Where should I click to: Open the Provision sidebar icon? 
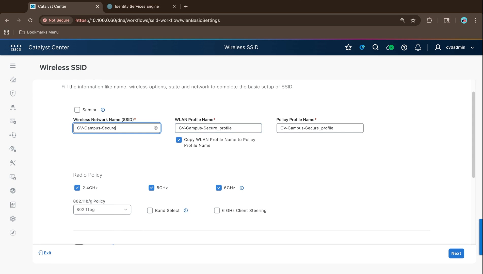click(13, 107)
